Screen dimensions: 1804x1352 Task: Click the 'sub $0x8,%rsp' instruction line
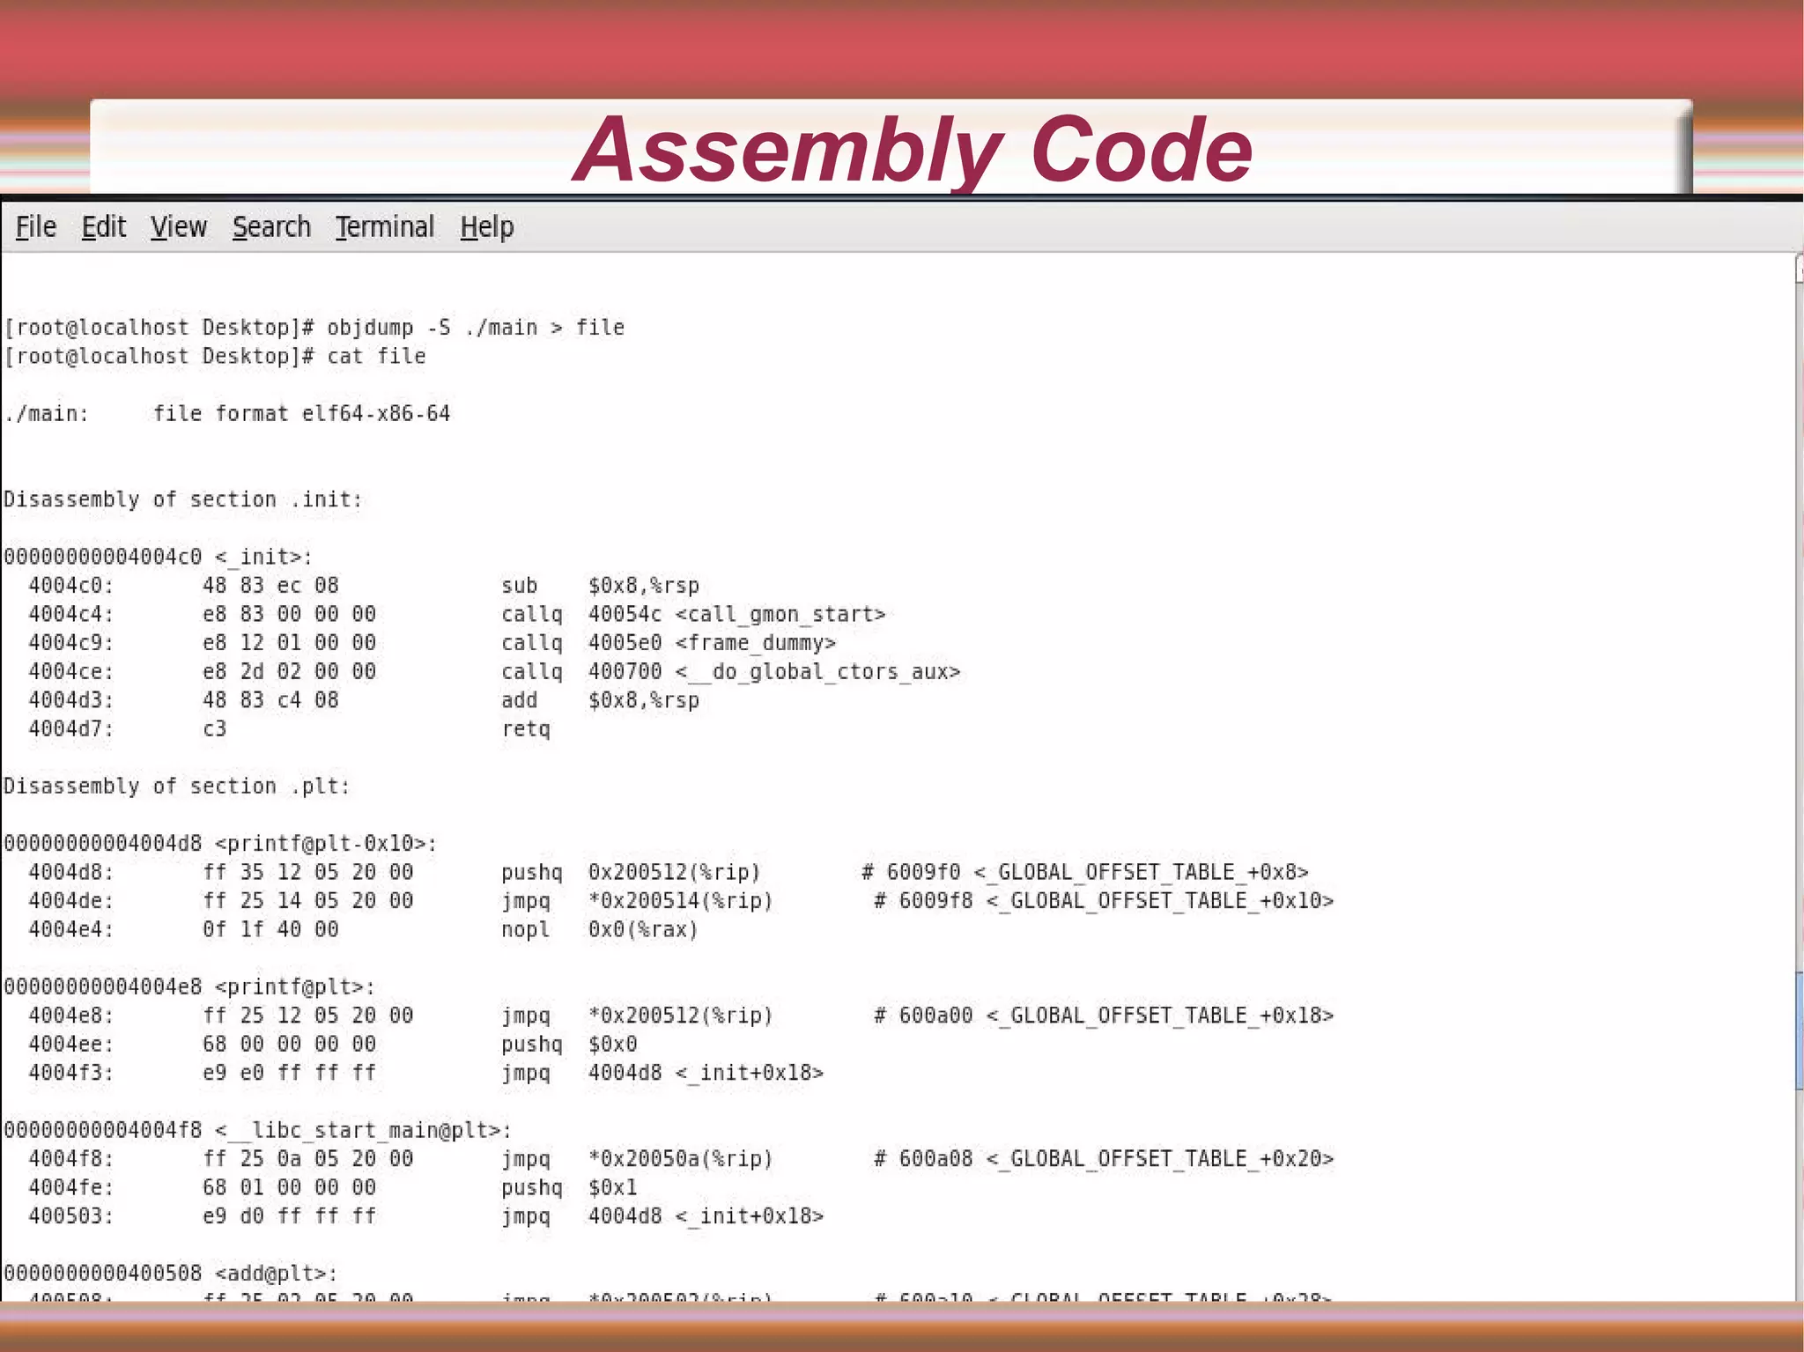pos(600,586)
